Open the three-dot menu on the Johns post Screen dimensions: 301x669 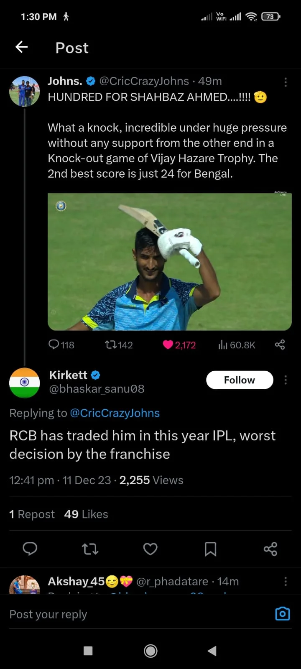point(286,82)
